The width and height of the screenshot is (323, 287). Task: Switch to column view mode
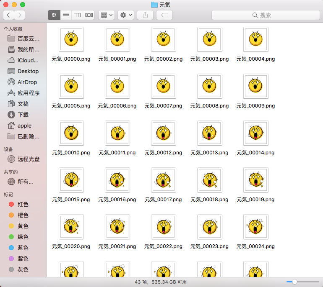[x=77, y=15]
